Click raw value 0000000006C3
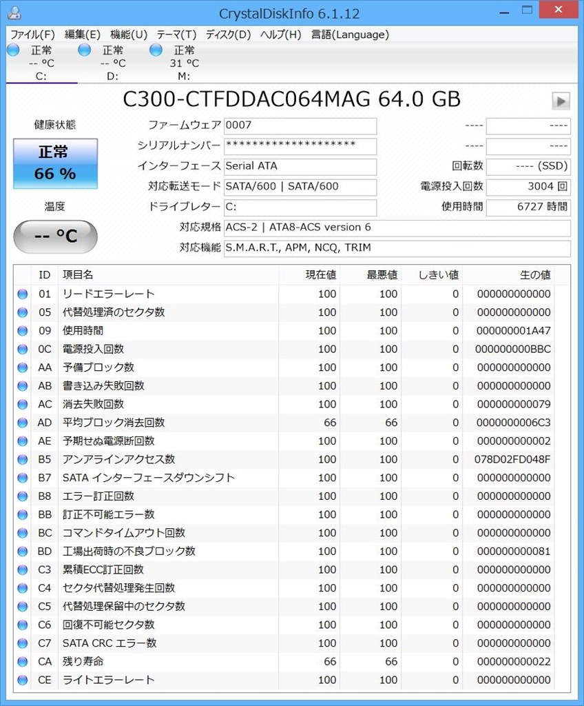Screen dimensions: 584x706 [513, 423]
